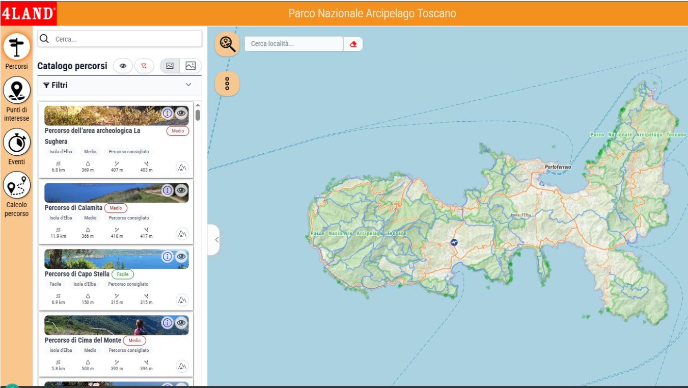Open elevation profile for Capo Stella

coord(182,300)
